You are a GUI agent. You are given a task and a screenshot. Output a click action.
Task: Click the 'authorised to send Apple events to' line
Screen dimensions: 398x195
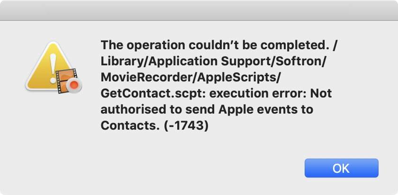[x=207, y=109]
